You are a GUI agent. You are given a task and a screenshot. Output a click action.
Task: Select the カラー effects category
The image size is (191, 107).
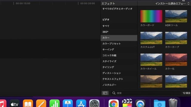coord(119,38)
